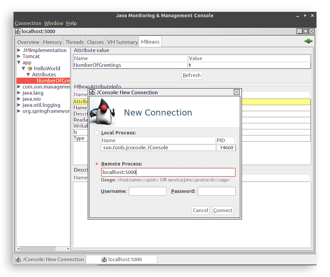
Task: Click the Java icon in localhost:5000 title bar
Action: [x=18, y=31]
